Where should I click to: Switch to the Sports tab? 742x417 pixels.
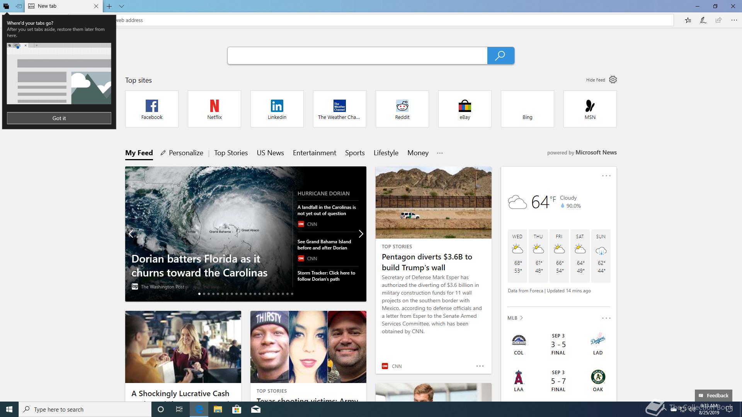(x=355, y=153)
